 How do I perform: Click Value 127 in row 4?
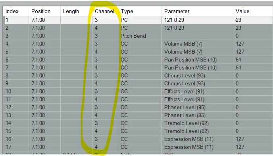253,44
